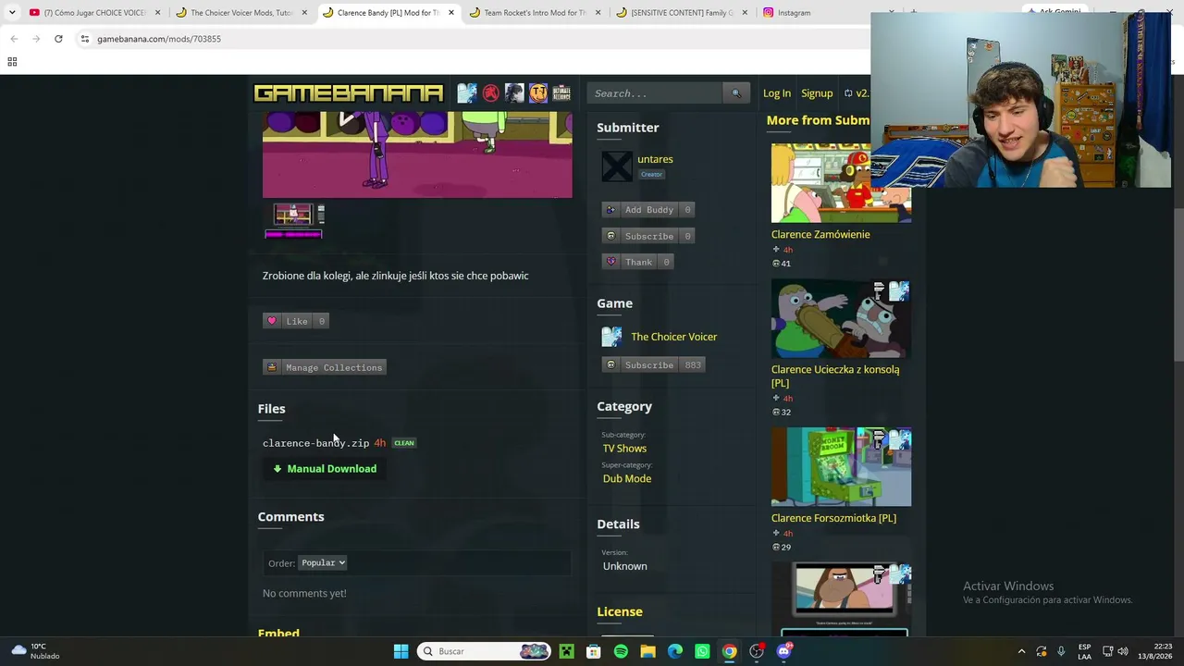Open Discord from the taskbar
This screenshot has width=1184, height=666.
point(784,651)
